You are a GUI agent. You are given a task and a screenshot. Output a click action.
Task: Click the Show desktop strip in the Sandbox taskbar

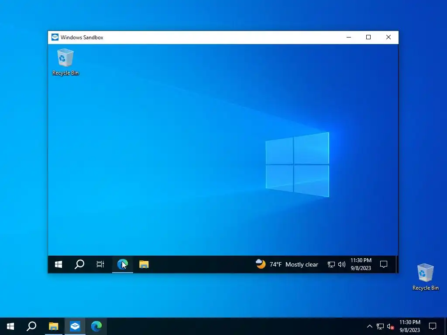point(396,264)
